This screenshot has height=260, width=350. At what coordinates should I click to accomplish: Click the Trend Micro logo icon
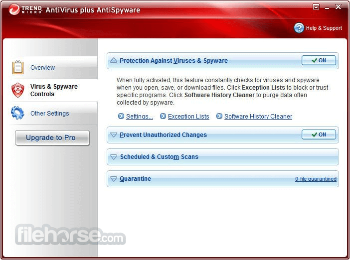pos(14,9)
